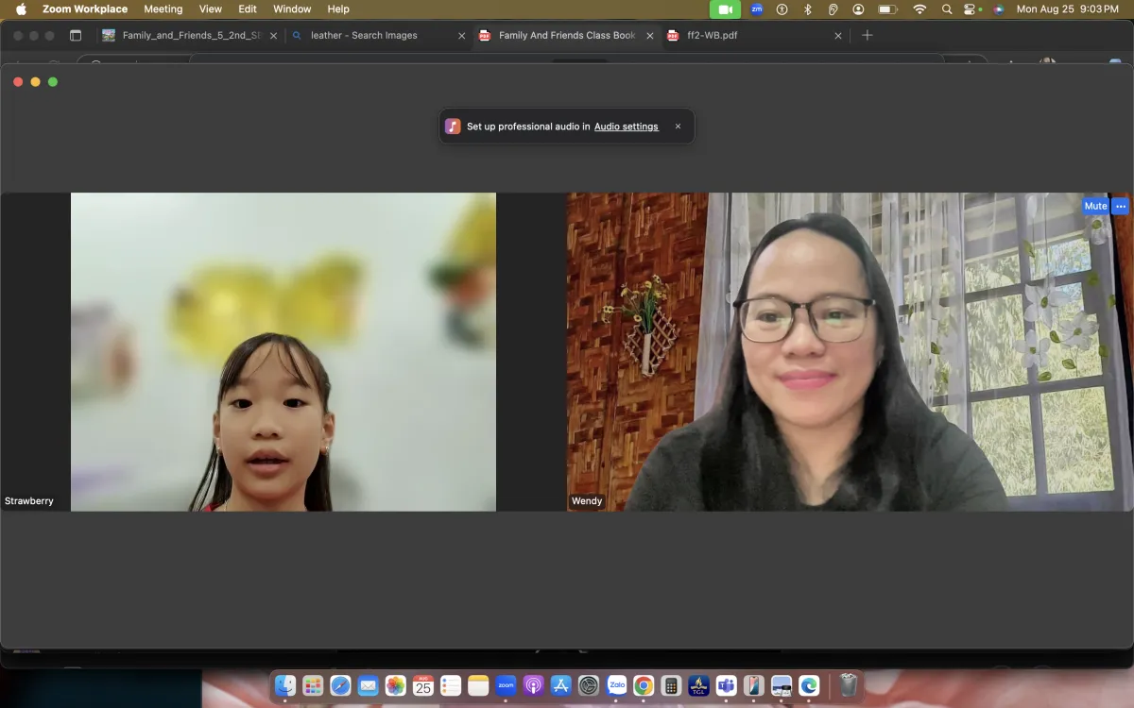Launch Microsoft Teams from the dock
Screen dimensions: 1134x708
(x=726, y=685)
